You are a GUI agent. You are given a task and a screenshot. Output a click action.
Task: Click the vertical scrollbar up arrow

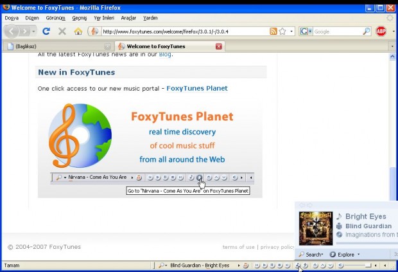(x=392, y=57)
